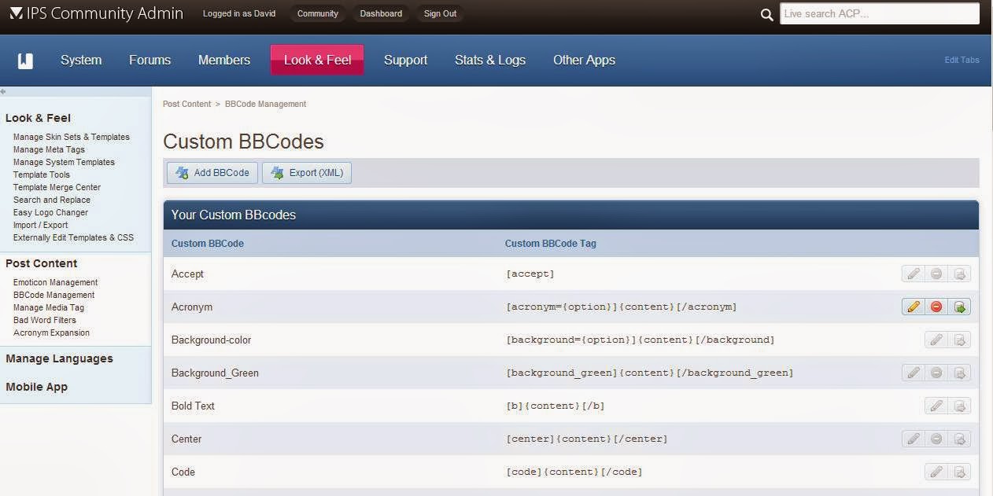Click the search magnifier icon in the header

tap(766, 14)
